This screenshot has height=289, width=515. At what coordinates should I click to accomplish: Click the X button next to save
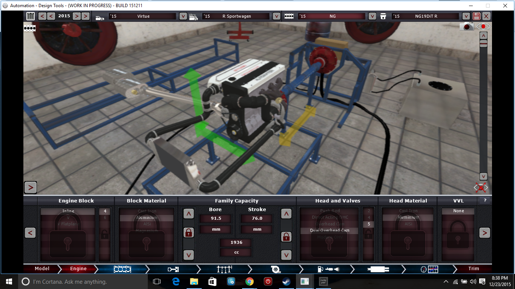486,16
